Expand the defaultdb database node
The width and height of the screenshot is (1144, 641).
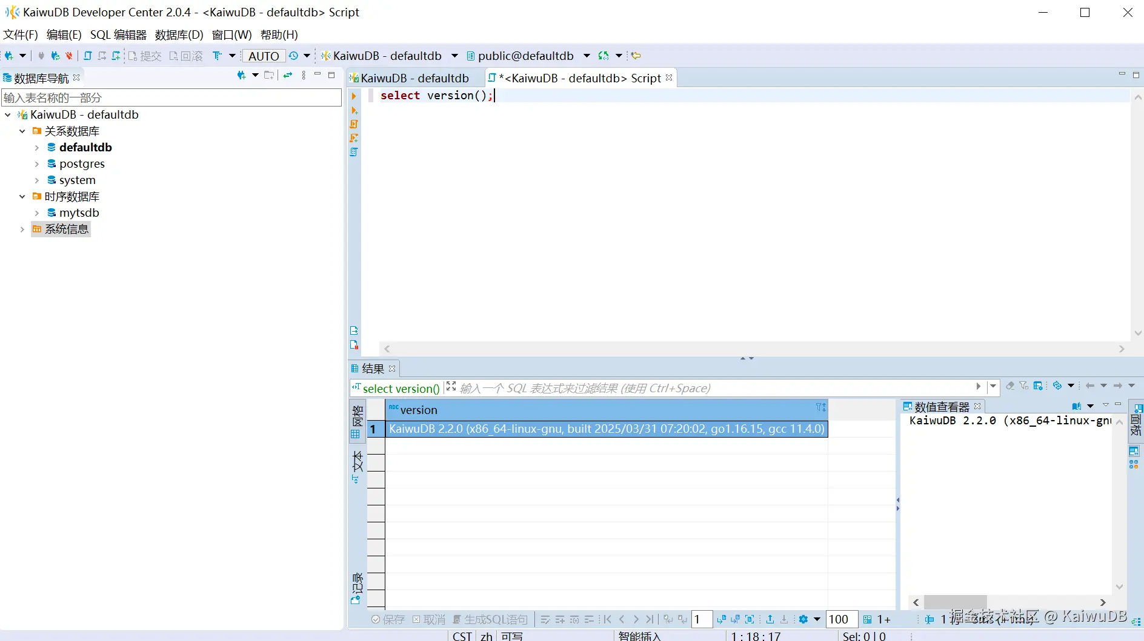(37, 148)
